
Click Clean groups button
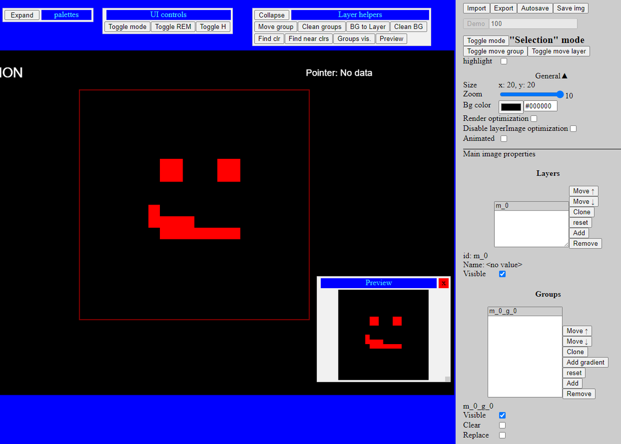(321, 27)
